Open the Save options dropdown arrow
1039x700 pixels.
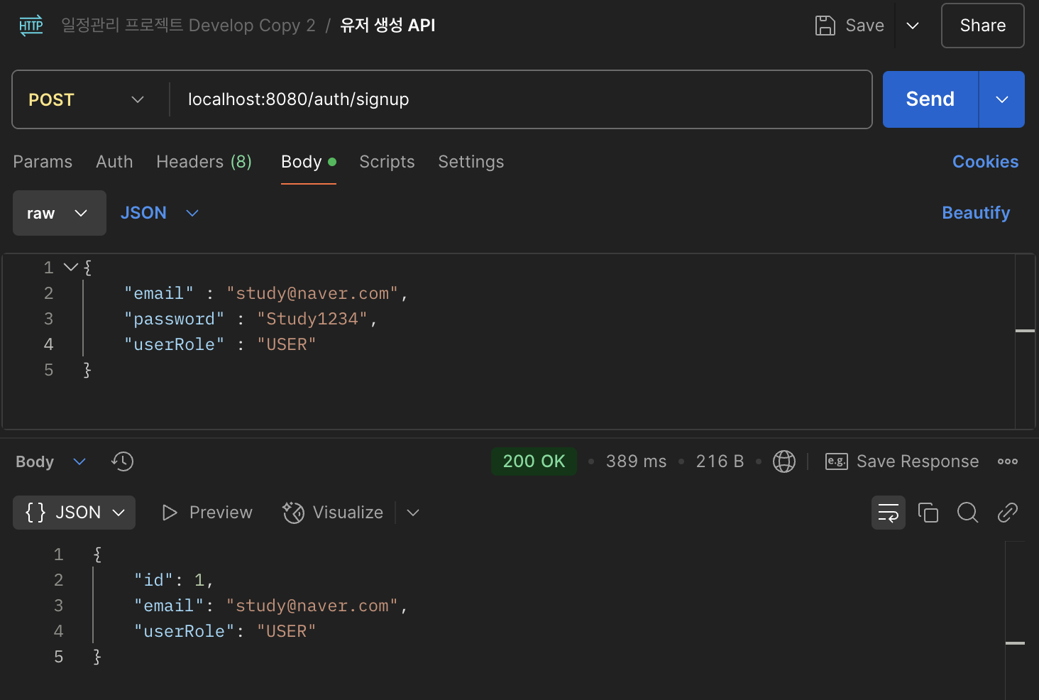[913, 26]
